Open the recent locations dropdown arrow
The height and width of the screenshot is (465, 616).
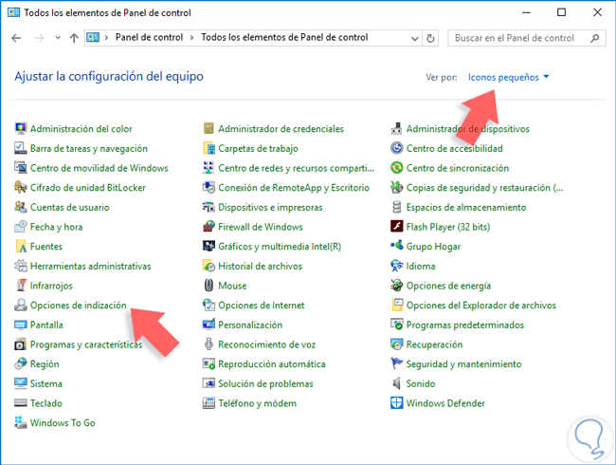(x=58, y=38)
